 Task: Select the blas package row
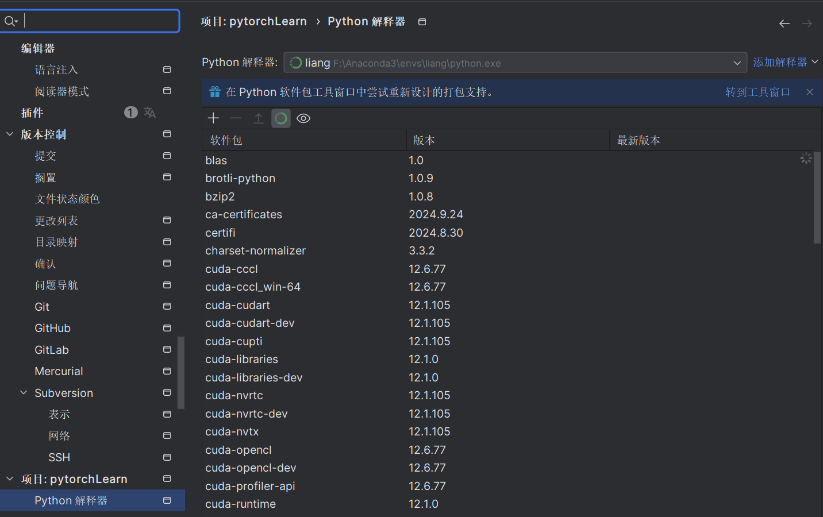tap(509, 160)
